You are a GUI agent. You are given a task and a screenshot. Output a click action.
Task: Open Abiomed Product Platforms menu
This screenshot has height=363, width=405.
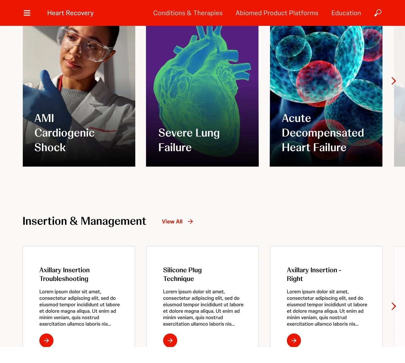(277, 13)
